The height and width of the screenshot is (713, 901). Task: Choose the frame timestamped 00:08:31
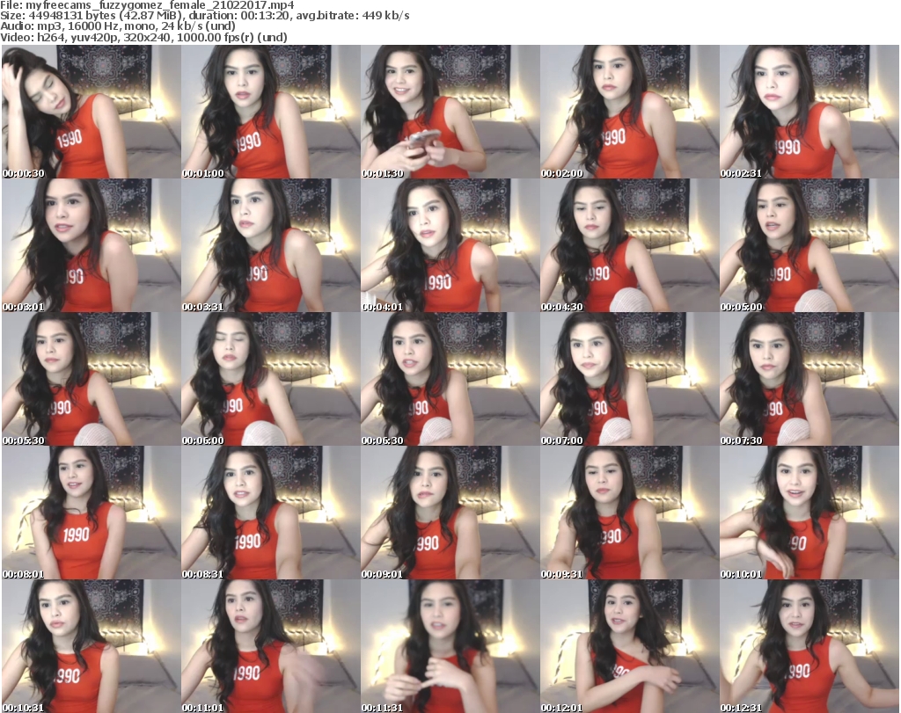(271, 513)
